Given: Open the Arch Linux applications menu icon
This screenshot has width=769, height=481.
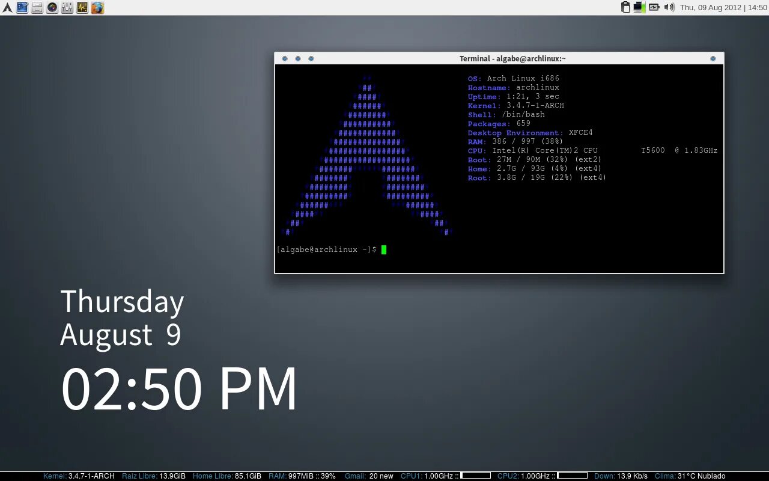Looking at the screenshot, I should tap(7, 8).
